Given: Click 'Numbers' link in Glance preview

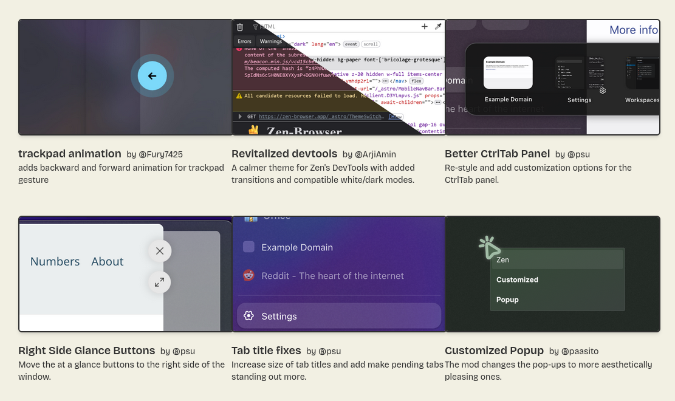Looking at the screenshot, I should [x=55, y=261].
